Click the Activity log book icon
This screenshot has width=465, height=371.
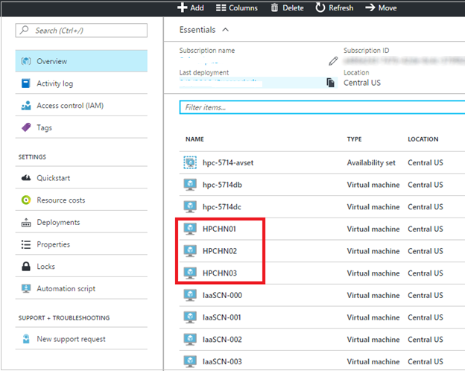(x=26, y=83)
